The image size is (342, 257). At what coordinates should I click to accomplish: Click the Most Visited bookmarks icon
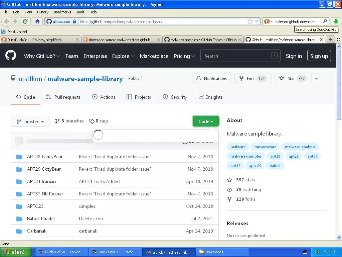pyautogui.click(x=4, y=31)
